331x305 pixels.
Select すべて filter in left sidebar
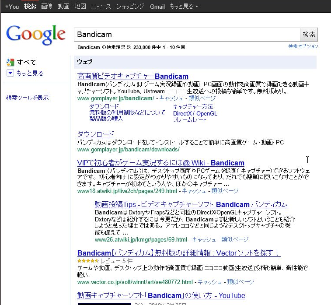point(27,62)
